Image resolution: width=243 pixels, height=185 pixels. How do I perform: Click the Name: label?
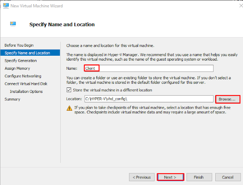(72, 68)
